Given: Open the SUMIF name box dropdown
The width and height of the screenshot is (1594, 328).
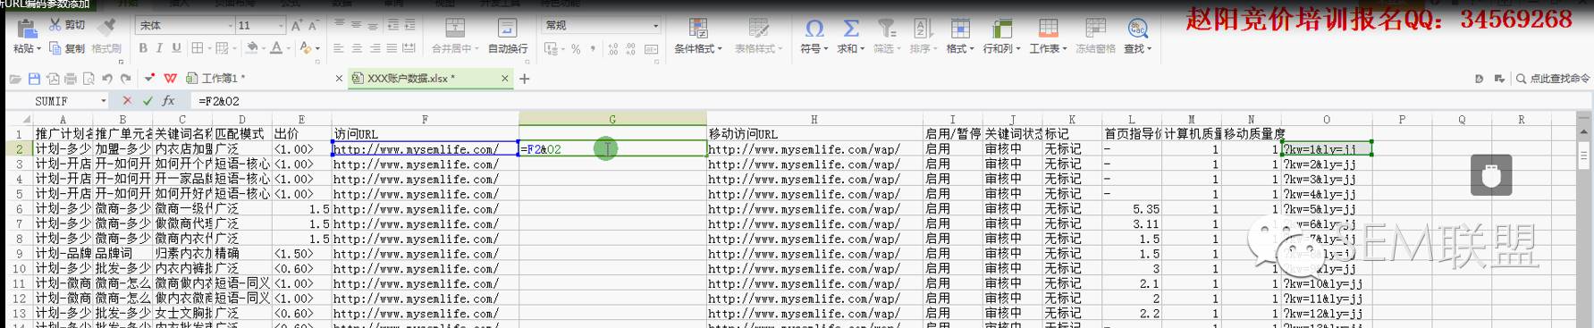Looking at the screenshot, I should [104, 101].
